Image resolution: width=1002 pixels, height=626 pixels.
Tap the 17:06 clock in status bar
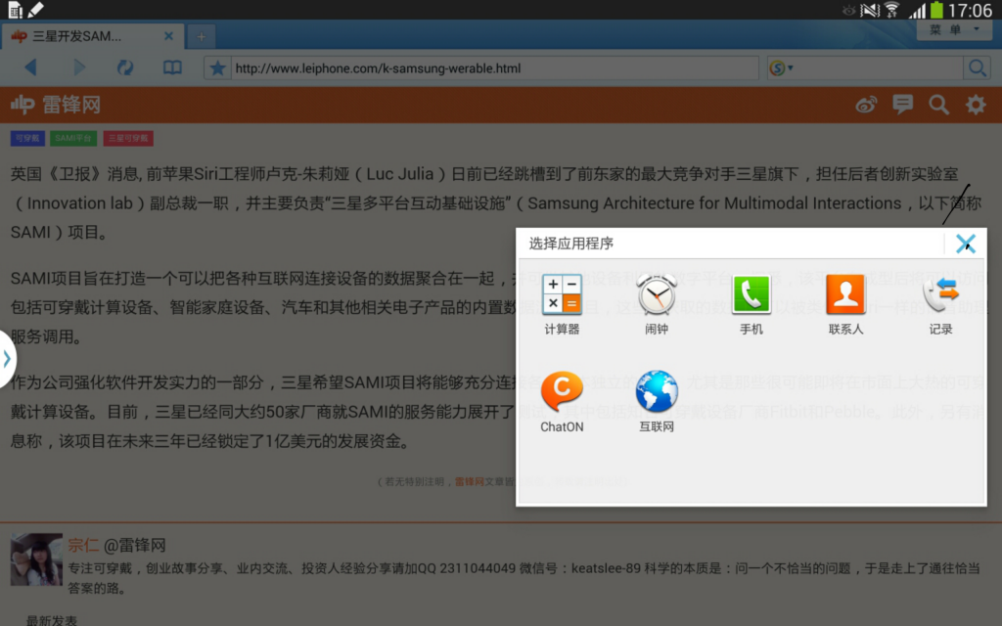coord(970,10)
